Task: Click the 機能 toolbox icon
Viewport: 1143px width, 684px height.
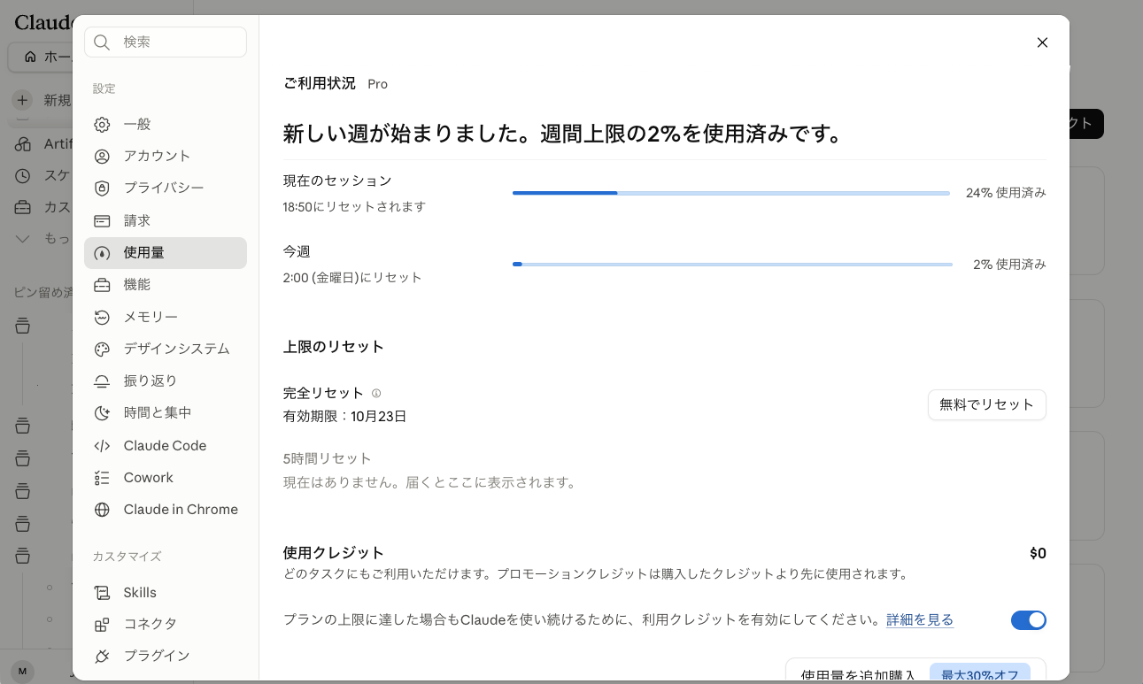Action: pos(102,285)
